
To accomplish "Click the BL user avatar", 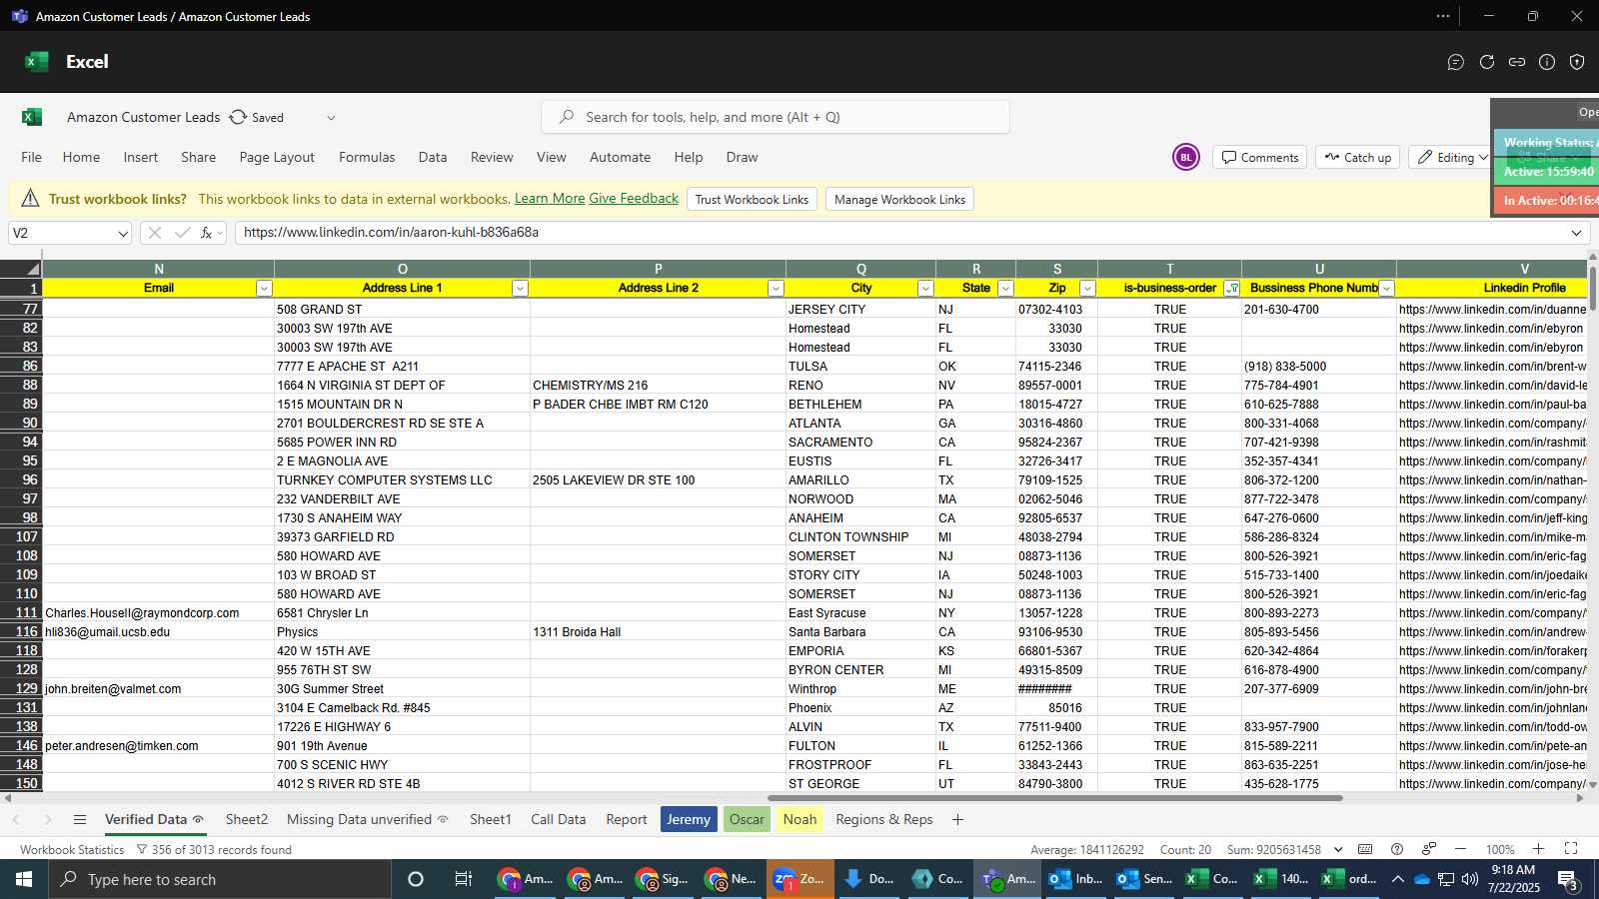I will click(1186, 157).
